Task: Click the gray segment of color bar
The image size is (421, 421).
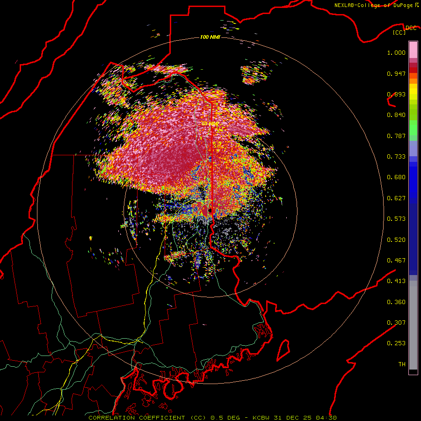Action: [x=413, y=325]
